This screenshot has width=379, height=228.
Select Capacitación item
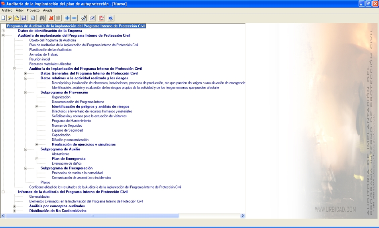point(61,135)
